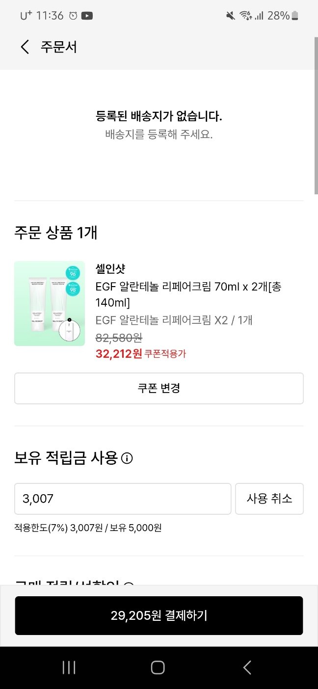Tap the 적립금 input field showing 3,007
This screenshot has height=689, width=318.
point(123,499)
